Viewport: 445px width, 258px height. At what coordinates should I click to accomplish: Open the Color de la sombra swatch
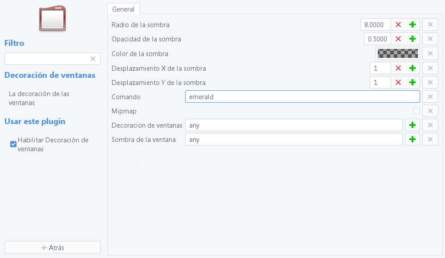[x=398, y=54]
